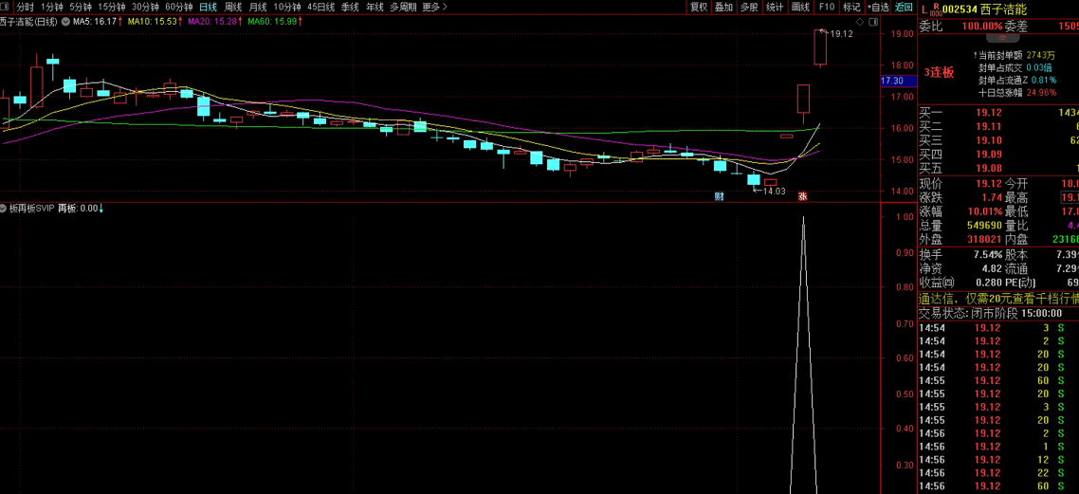Click the 复权 adjustment button
Screen dimensions: 1079x494
tap(699, 7)
